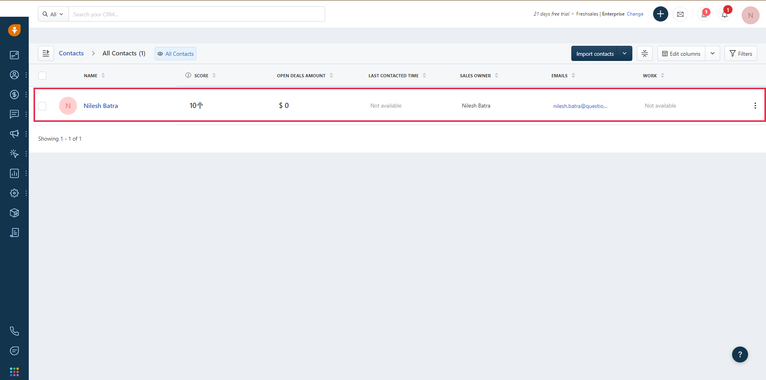Open the chat message bubble icon
Screen dimensions: 766x380
[14, 351]
